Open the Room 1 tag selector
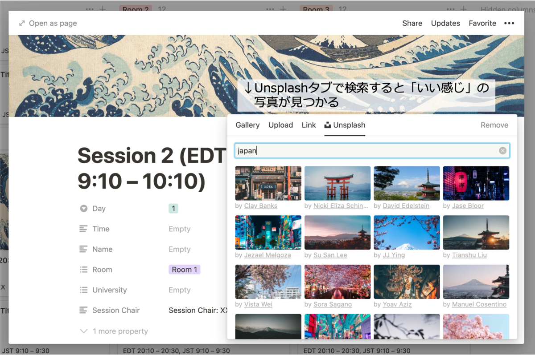 [184, 270]
